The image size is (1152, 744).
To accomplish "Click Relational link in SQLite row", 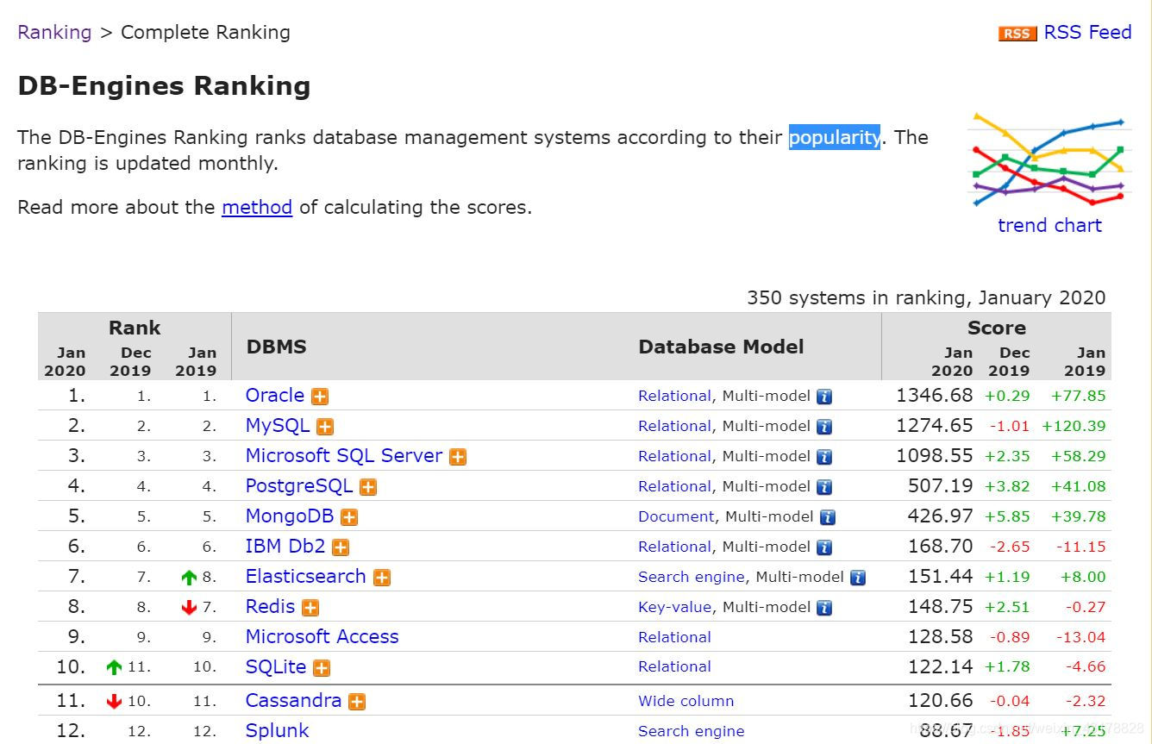I will pyautogui.click(x=675, y=666).
